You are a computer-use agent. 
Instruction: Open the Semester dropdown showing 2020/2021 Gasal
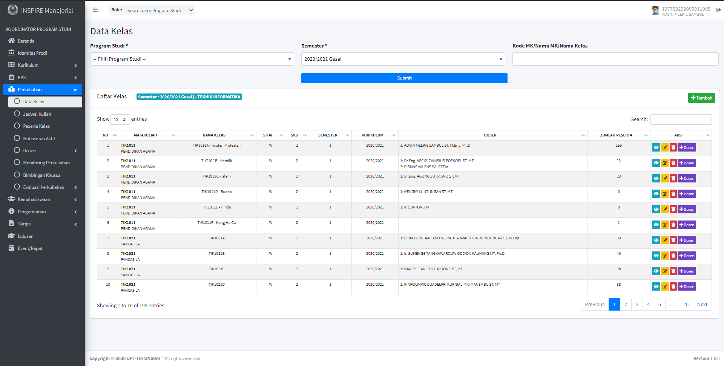tap(403, 59)
